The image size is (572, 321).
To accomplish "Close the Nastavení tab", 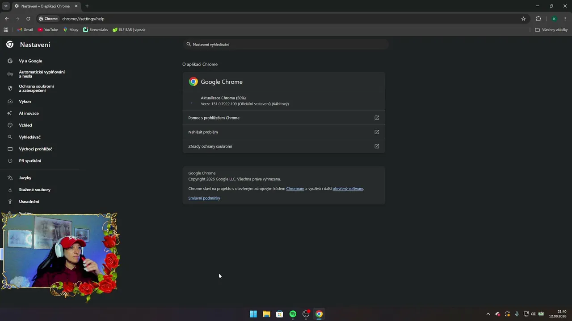I will point(76,6).
